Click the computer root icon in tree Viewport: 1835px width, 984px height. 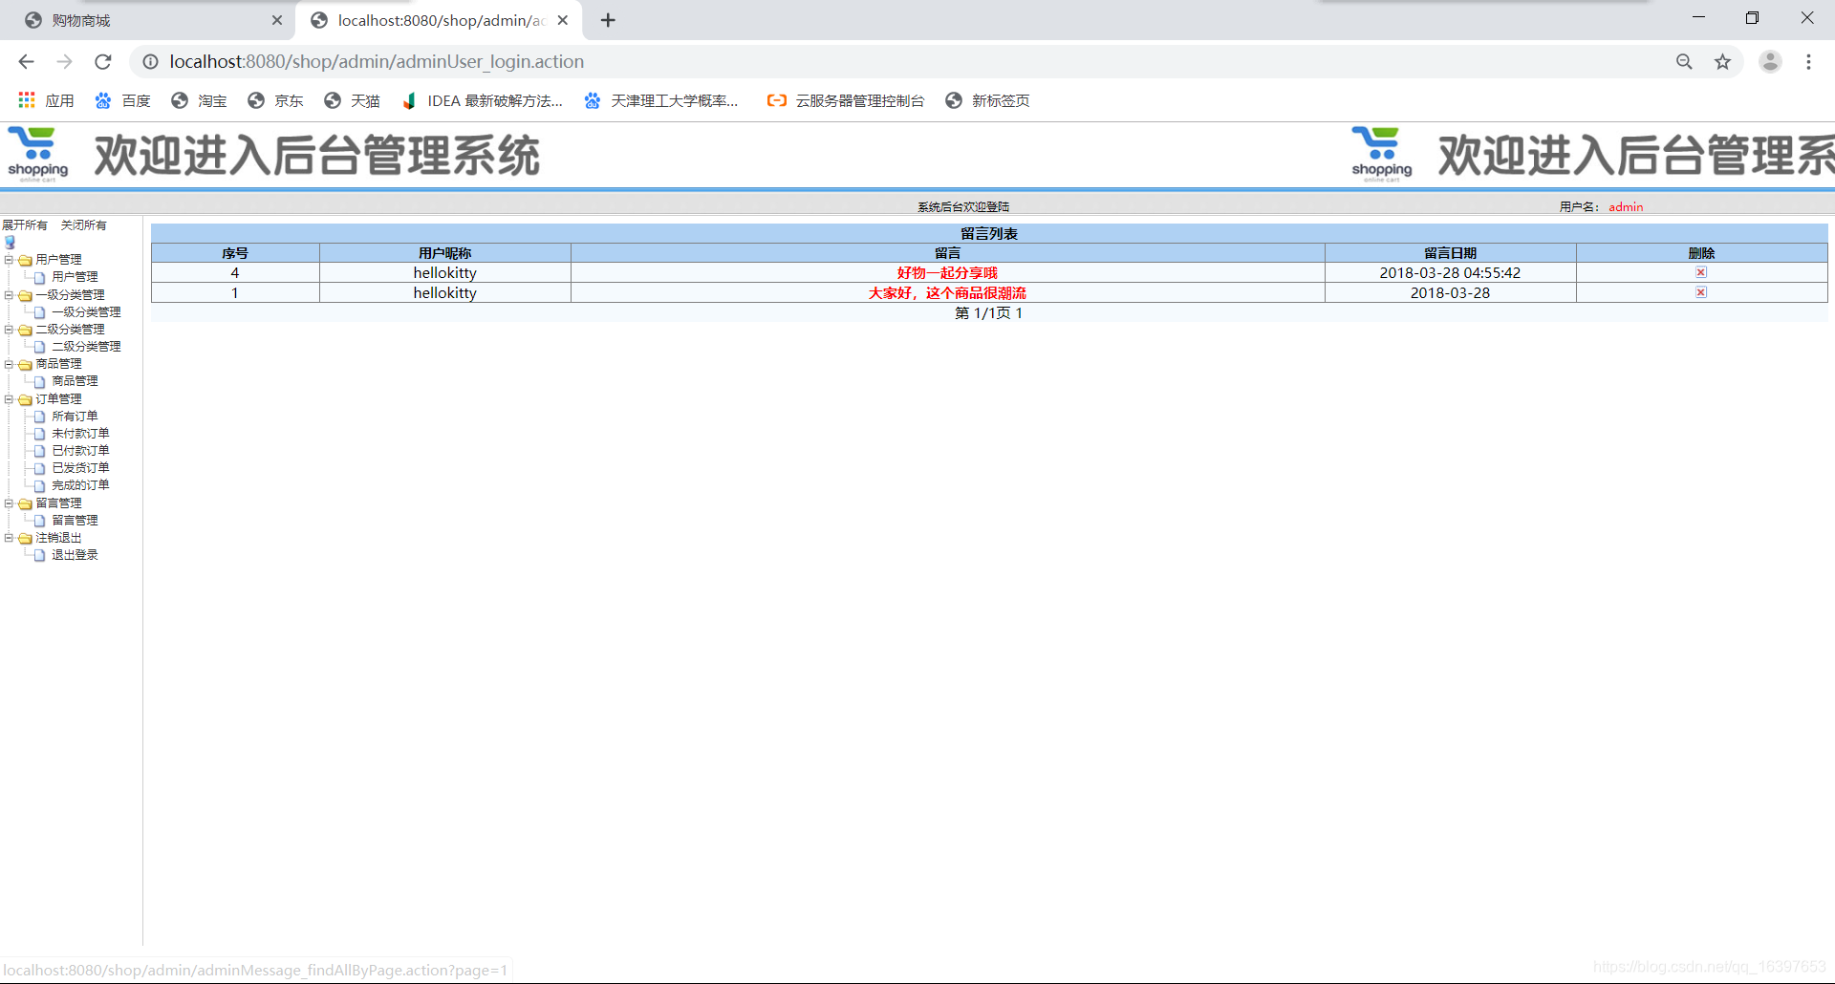tap(10, 243)
